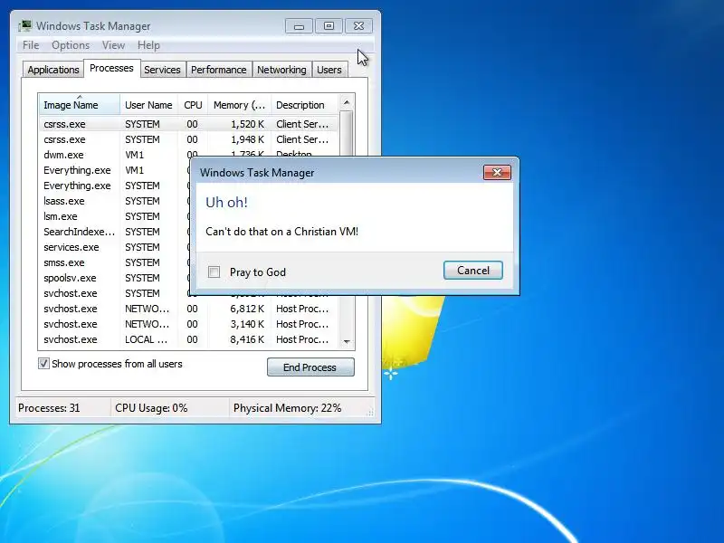The height and width of the screenshot is (543, 724).
Task: Select the first csrss.exe row with 1,520 K
Action: (188, 124)
